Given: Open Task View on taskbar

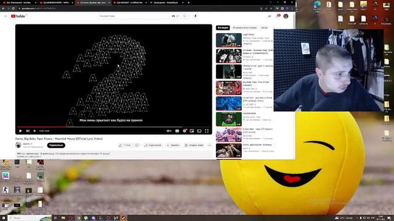Looking at the screenshot, I should 55,218.
